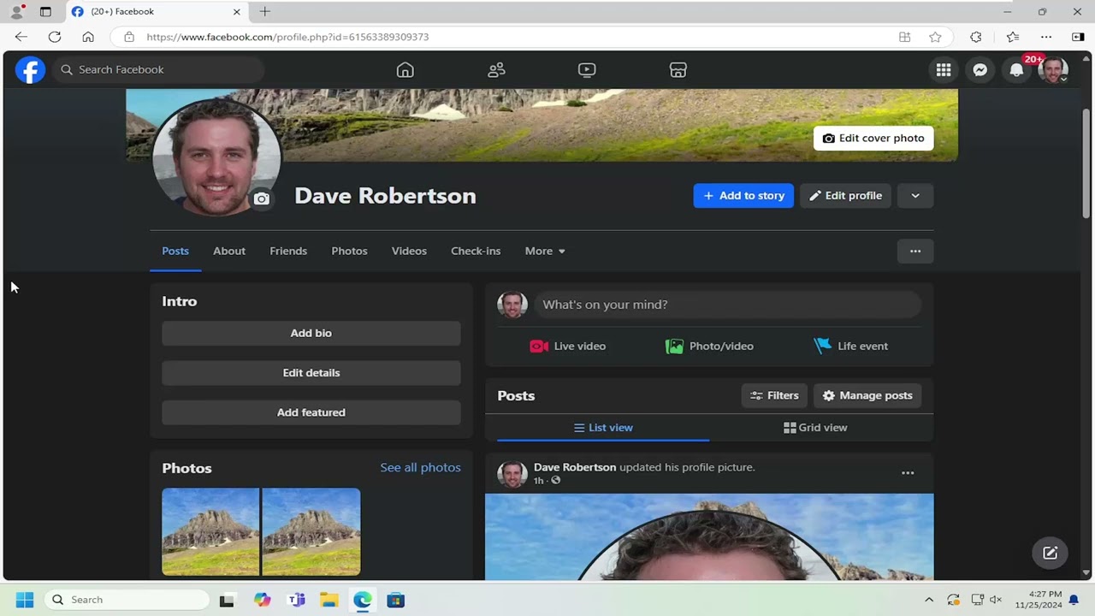Open the split screen icon in address bar
This screenshot has height=616, width=1095.
click(x=904, y=37)
